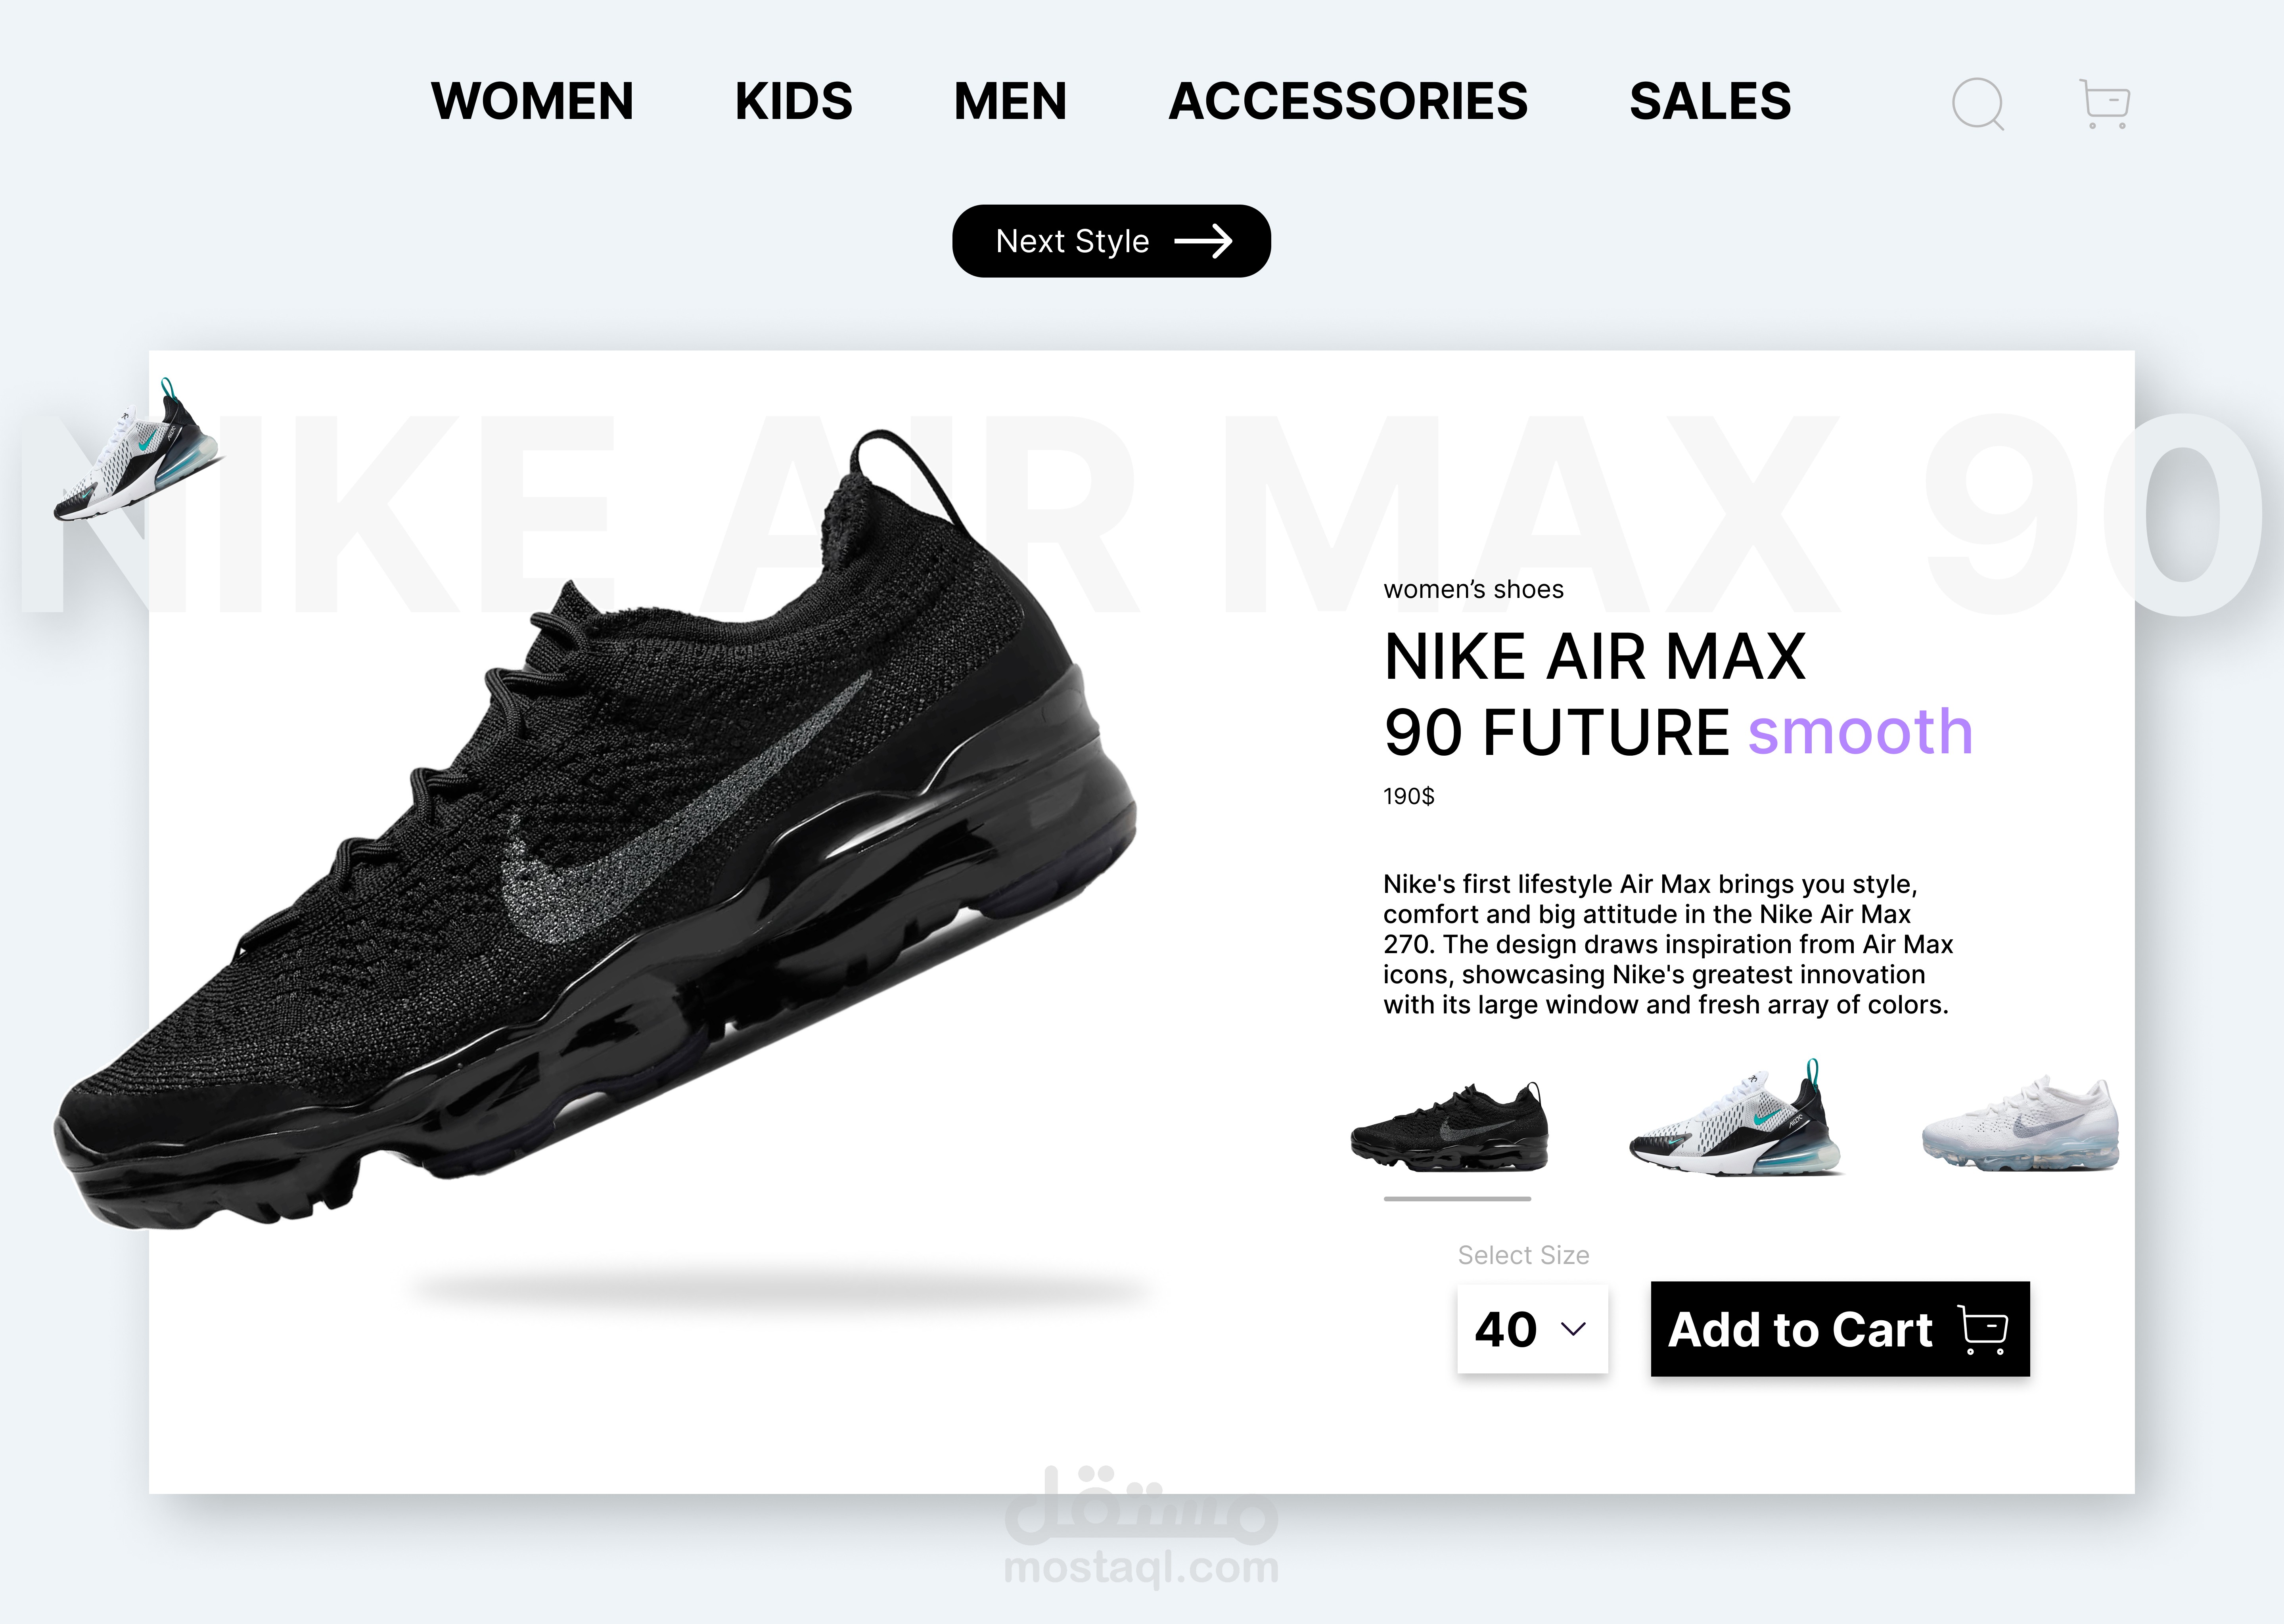This screenshot has height=1624, width=2284.
Task: Open the search magnifier icon
Action: click(x=1978, y=104)
